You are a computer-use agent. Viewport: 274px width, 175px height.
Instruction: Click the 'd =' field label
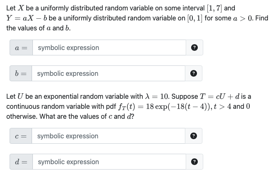pyautogui.click(x=21, y=162)
